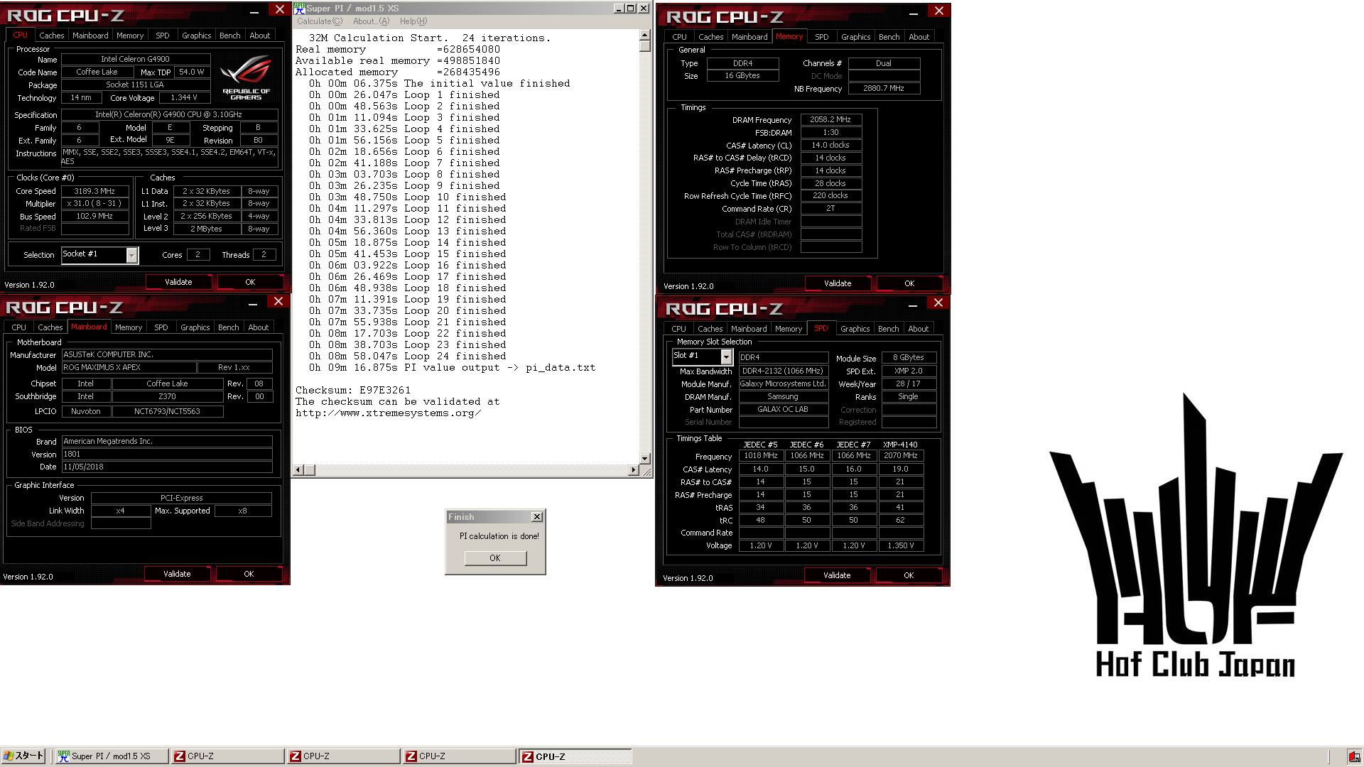
Task: Click OK in Mainboard window
Action: [x=249, y=574]
